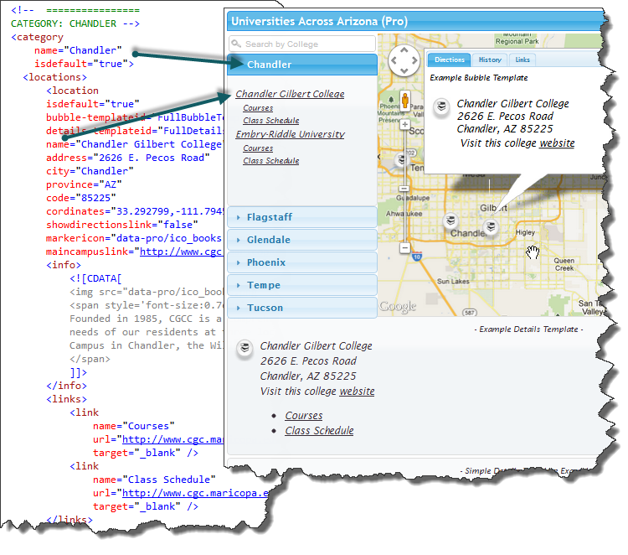Image resolution: width=628 pixels, height=555 pixels.
Task: Open the Class Schedule bullet link in details
Action: click(319, 430)
